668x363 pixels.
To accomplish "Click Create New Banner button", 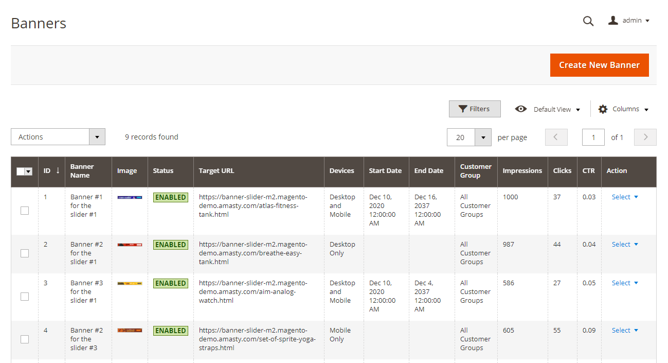I will (x=599, y=65).
